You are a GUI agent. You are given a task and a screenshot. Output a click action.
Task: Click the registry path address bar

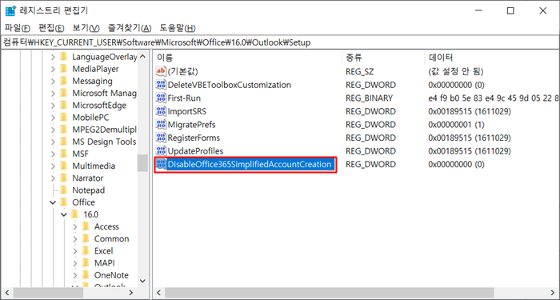coord(280,42)
